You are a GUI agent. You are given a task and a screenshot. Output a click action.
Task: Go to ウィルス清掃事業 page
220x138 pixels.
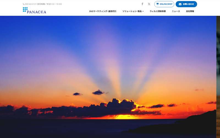158,11
